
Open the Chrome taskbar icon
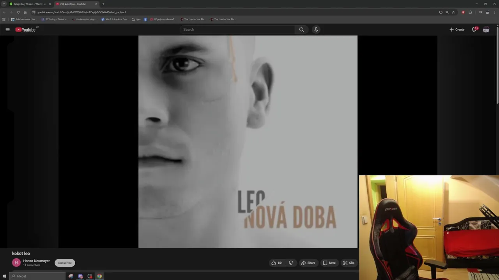(99, 276)
